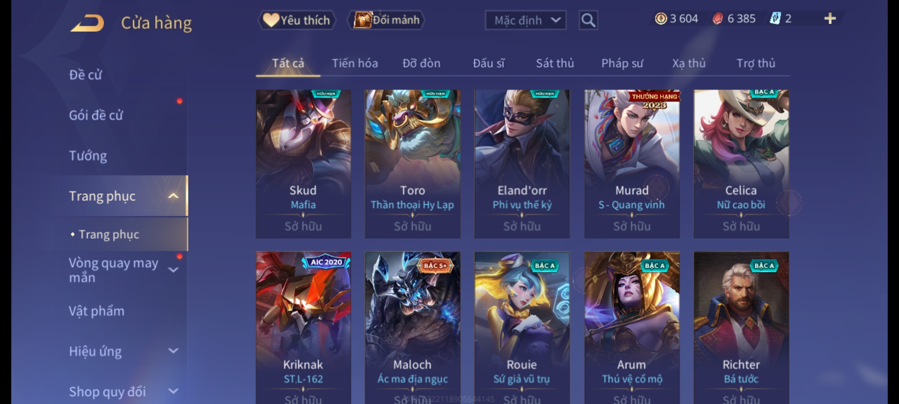Screen dimensions: 899x404
Task: Open the Mặc định sort dropdown
Action: coord(525,20)
